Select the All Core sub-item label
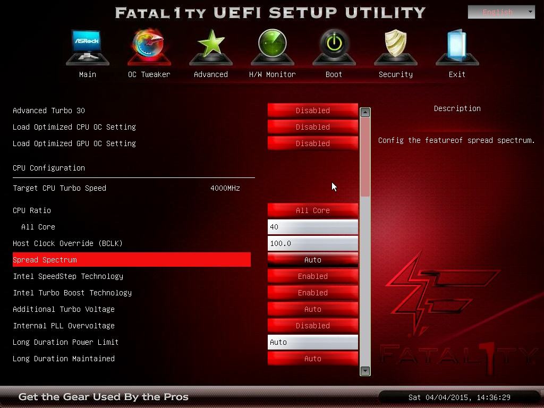 (38, 227)
